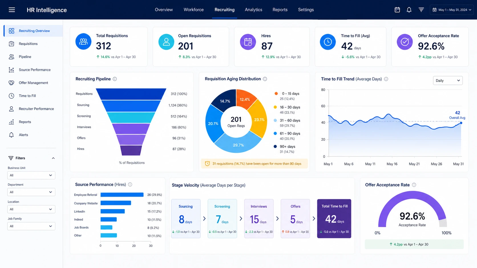Viewport: 477px width, 268px height.
Task: Click the Total Time to Fill card
Action: 334,218
